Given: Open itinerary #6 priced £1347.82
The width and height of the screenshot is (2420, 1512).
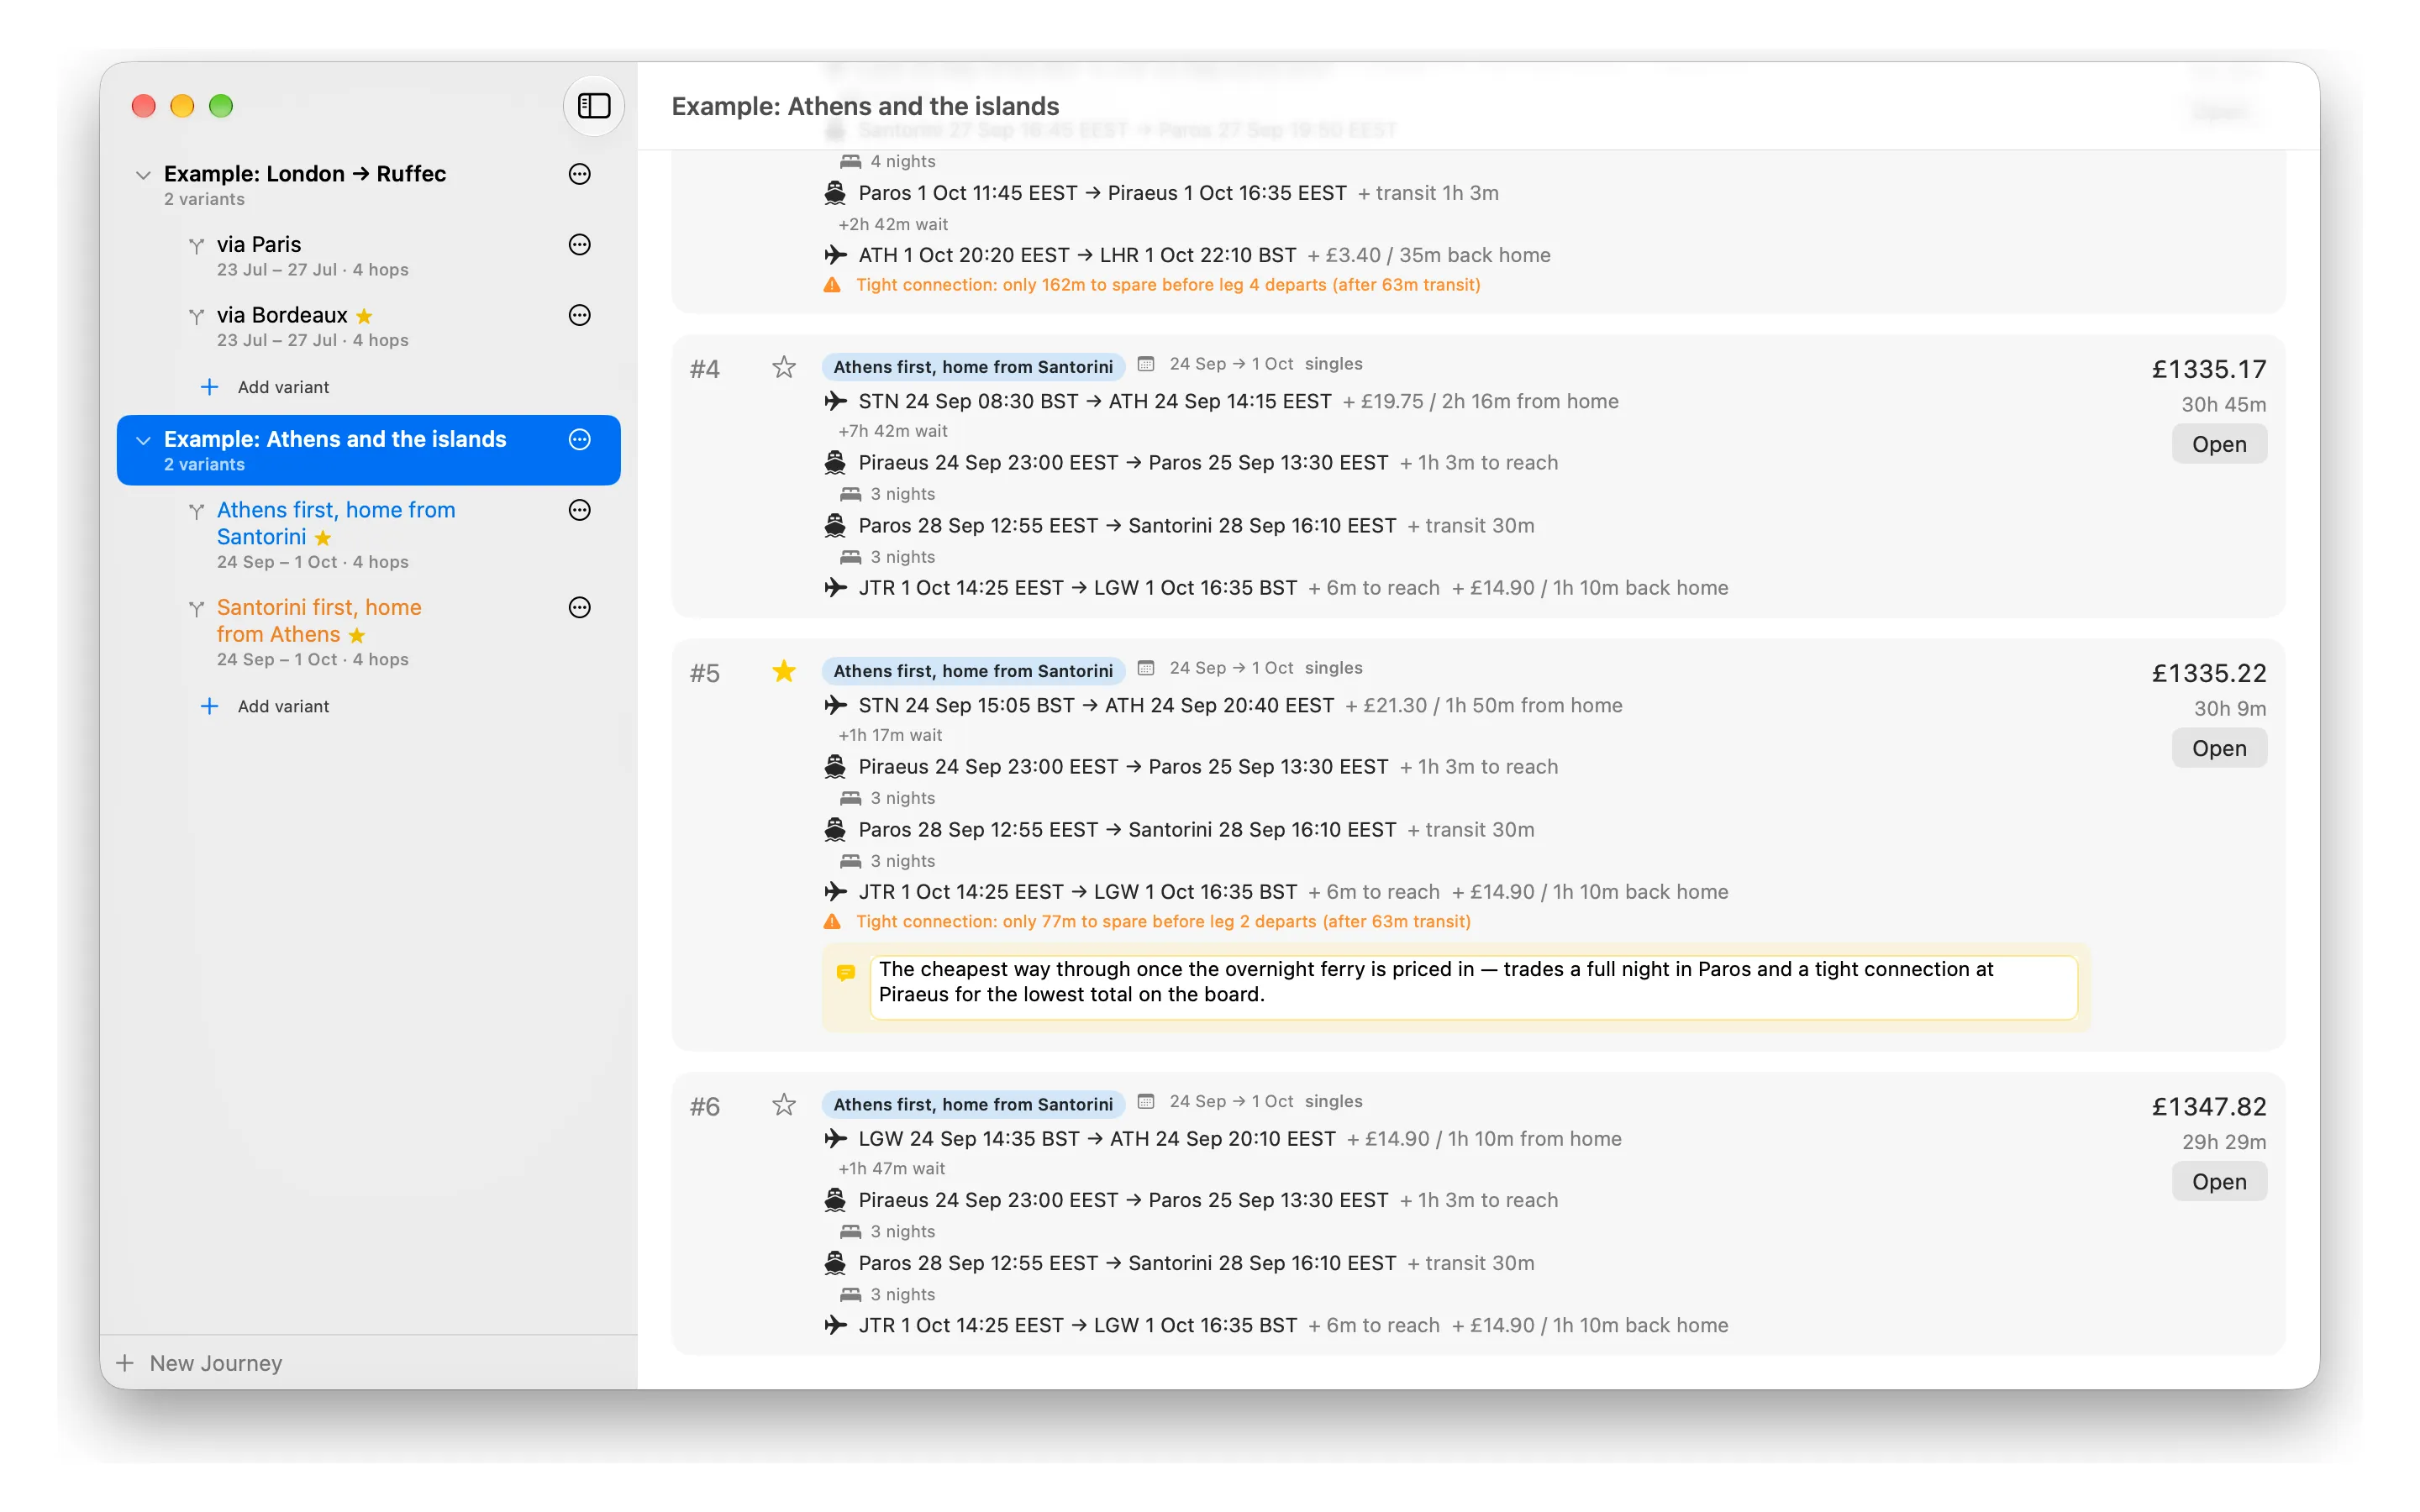Looking at the screenshot, I should pyautogui.click(x=2218, y=1181).
